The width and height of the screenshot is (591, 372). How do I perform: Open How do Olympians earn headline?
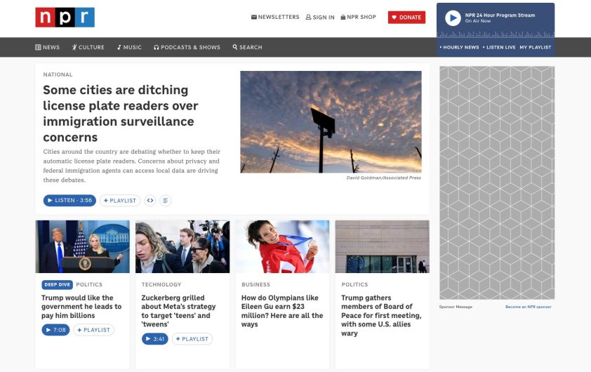pos(282,311)
